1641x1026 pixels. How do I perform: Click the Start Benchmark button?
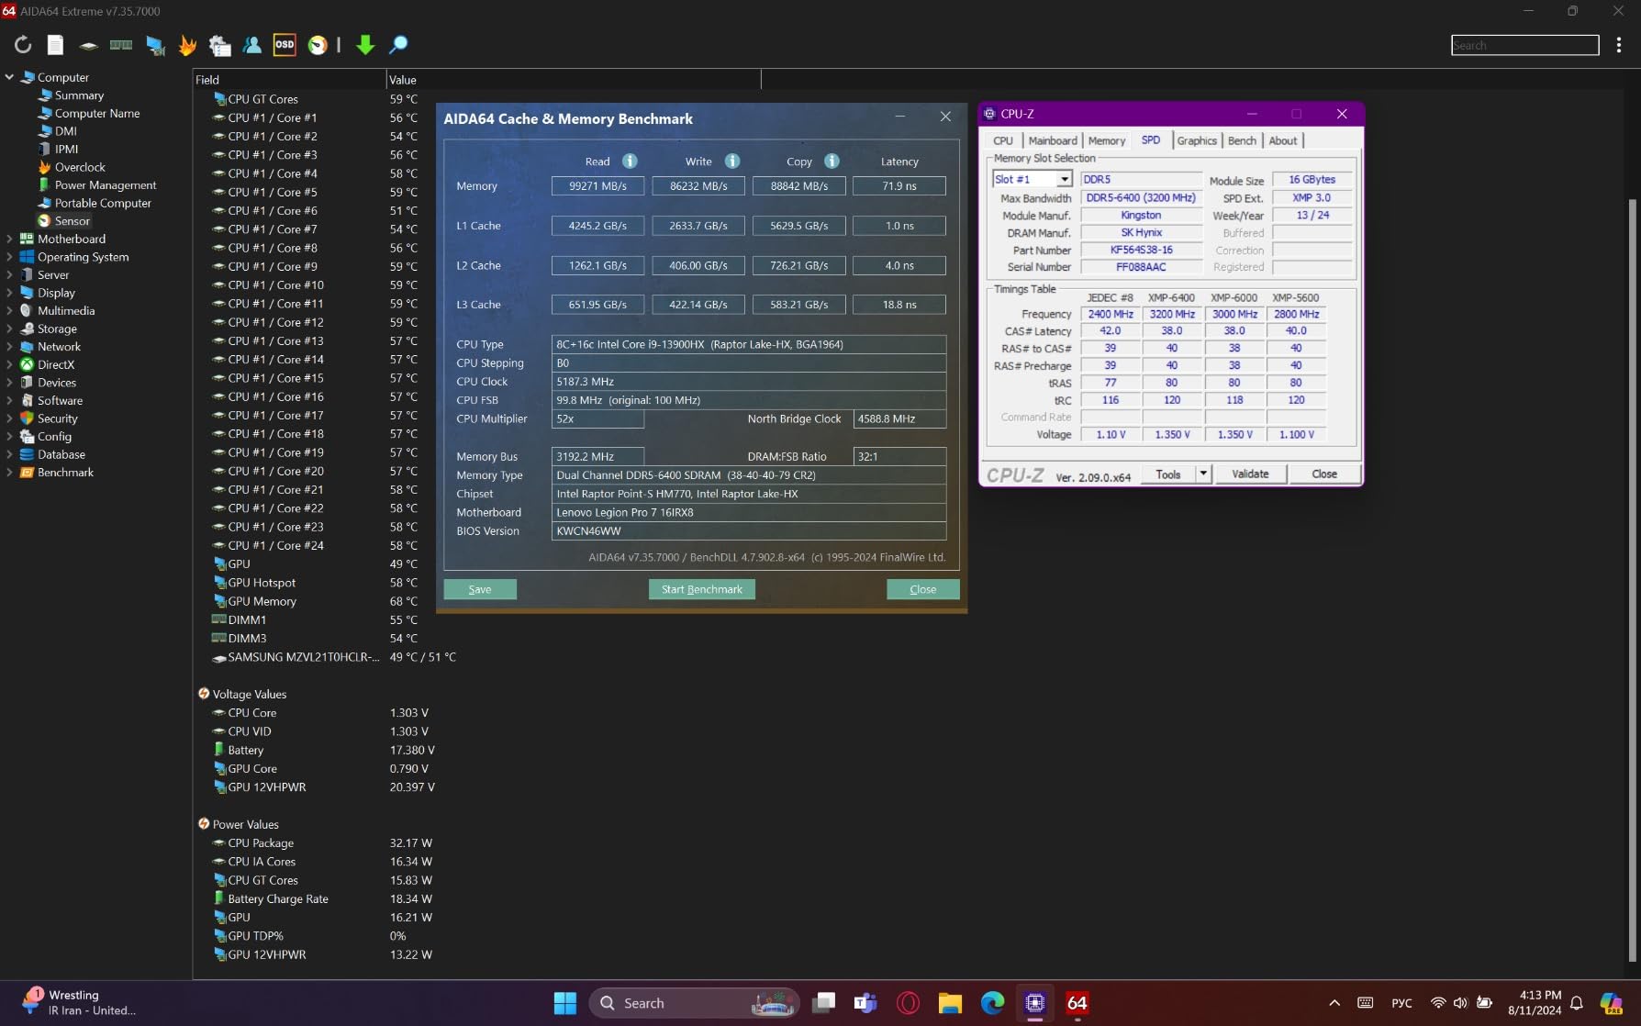[702, 589]
